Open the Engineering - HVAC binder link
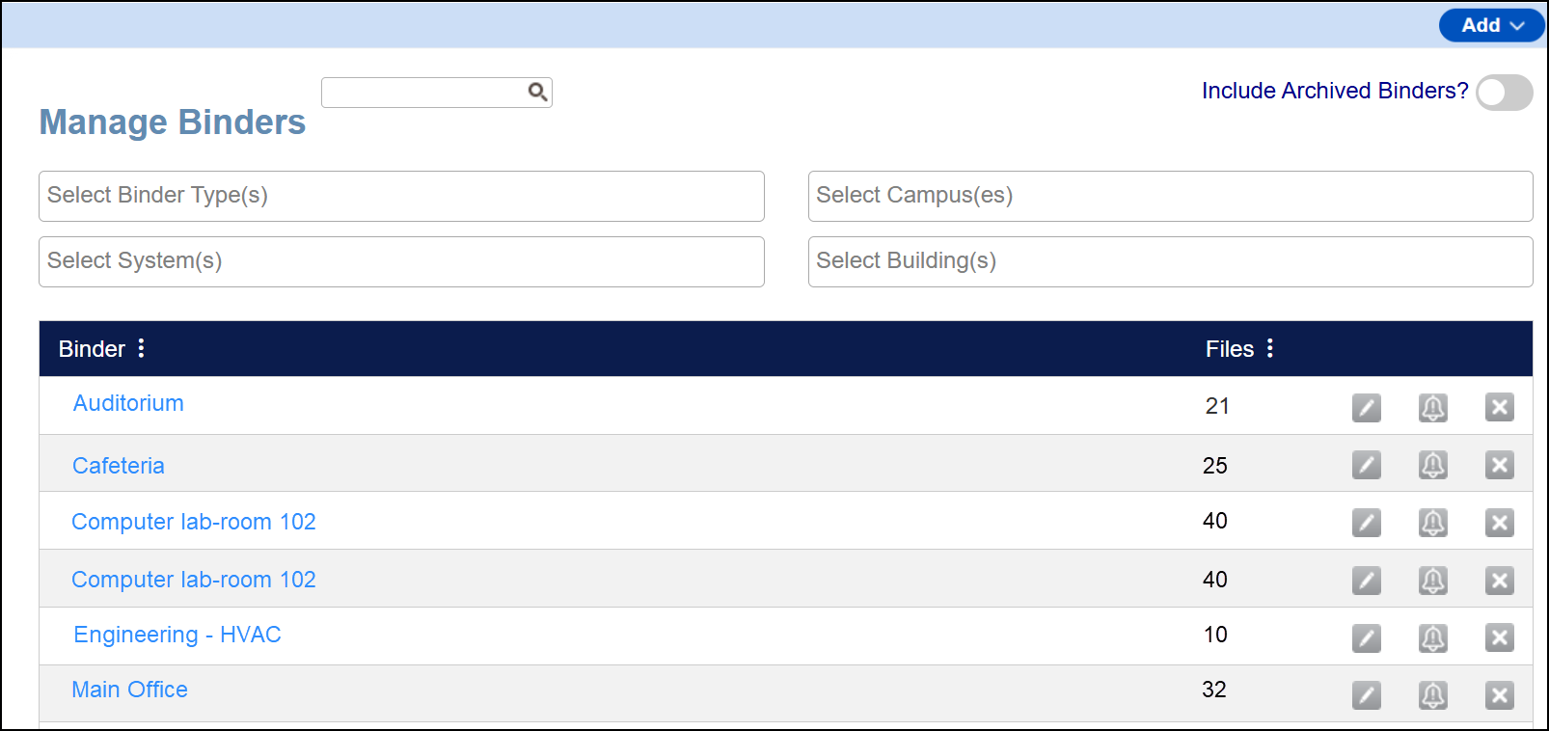This screenshot has height=731, width=1549. [177, 635]
